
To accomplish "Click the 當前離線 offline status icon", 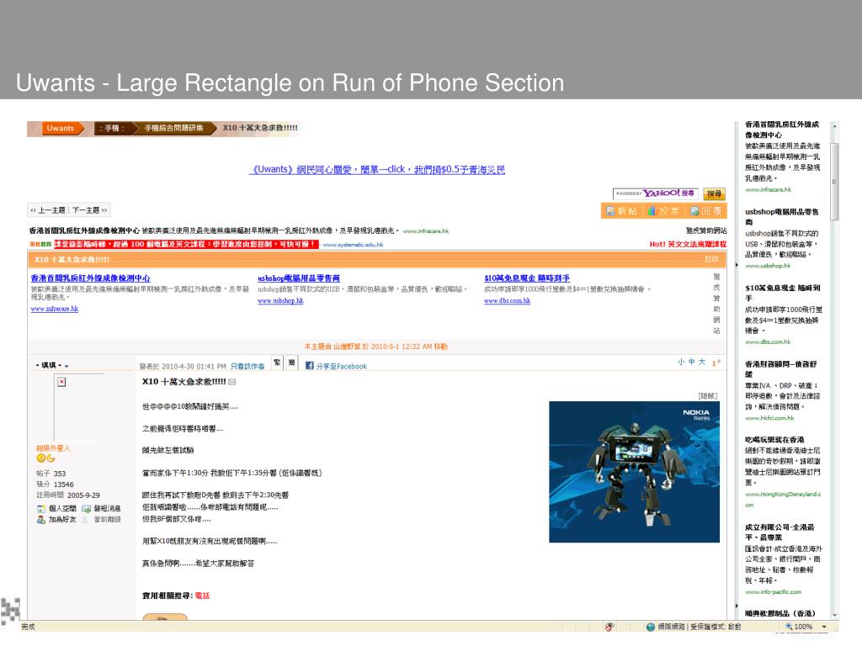I will 85,519.
